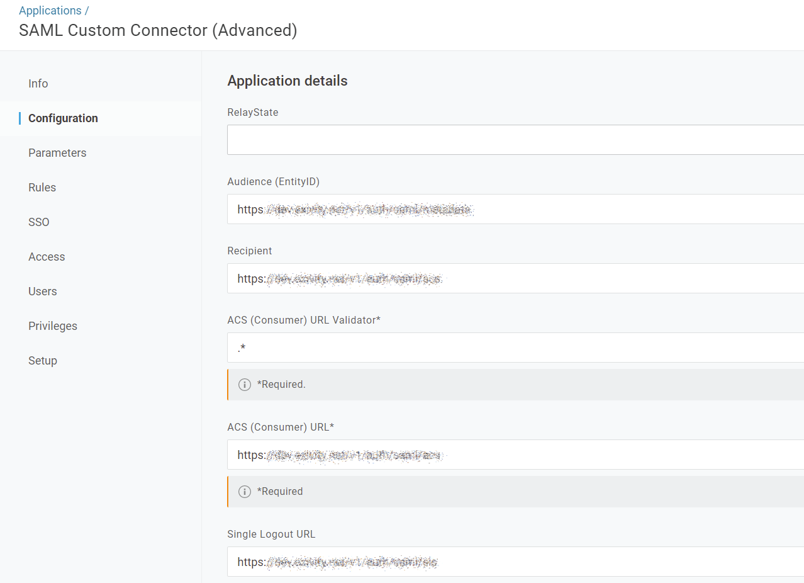Open the Applications breadcrumb link
The width and height of the screenshot is (804, 583).
[50, 11]
